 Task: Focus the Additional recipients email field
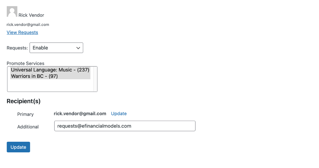pyautogui.click(x=125, y=126)
